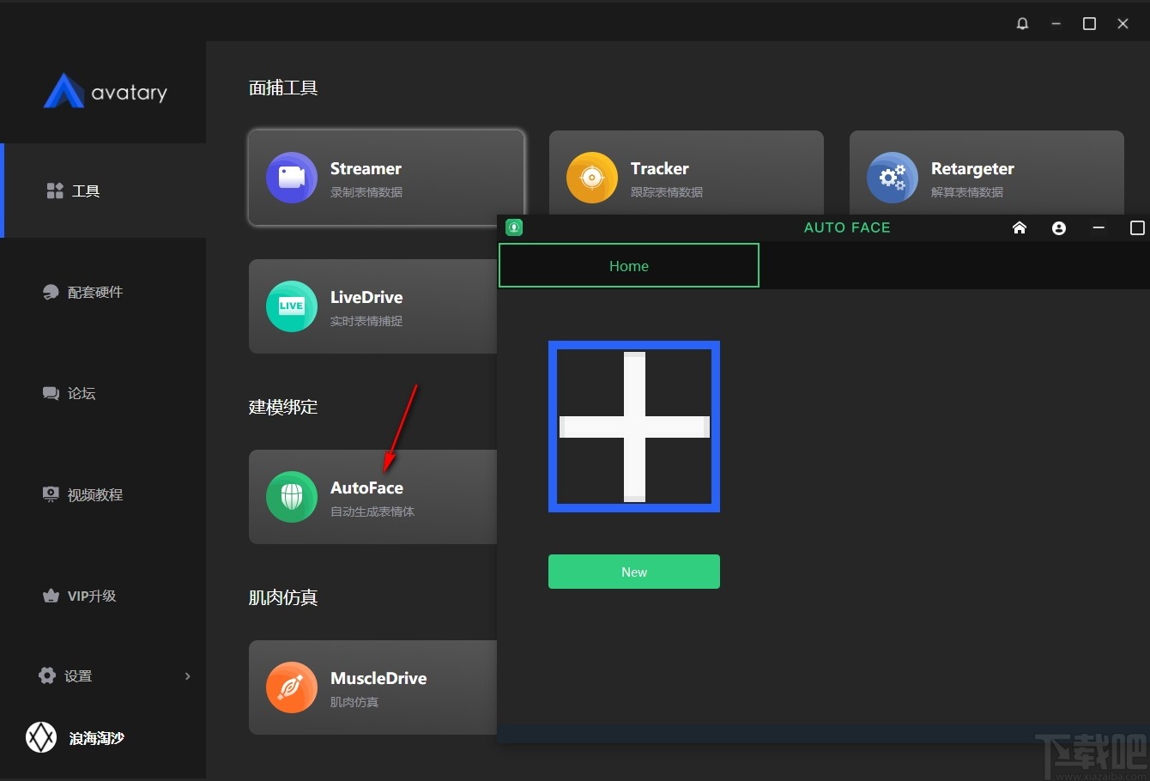This screenshot has height=781, width=1150.
Task: Click the 面捕工具 section heading
Action: 283,88
